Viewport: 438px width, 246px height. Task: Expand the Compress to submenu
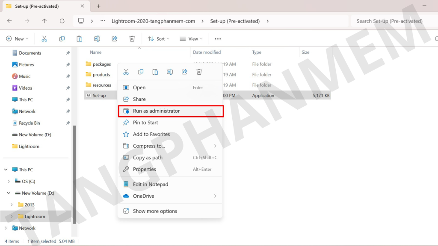point(215,146)
